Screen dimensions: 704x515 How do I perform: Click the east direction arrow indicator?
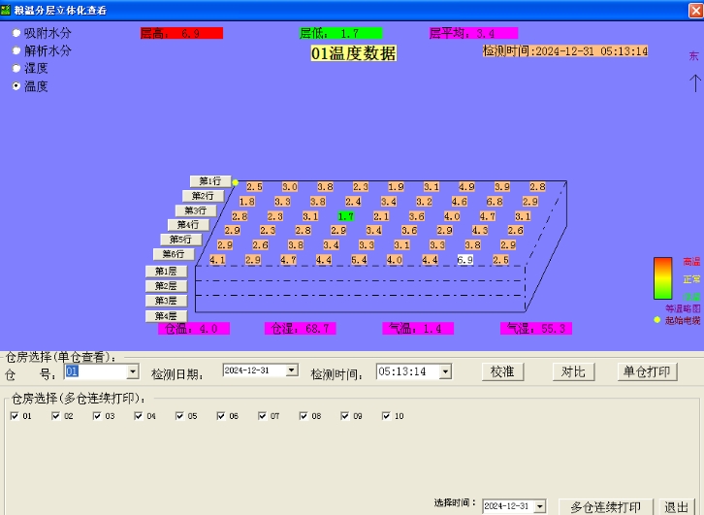pos(694,82)
